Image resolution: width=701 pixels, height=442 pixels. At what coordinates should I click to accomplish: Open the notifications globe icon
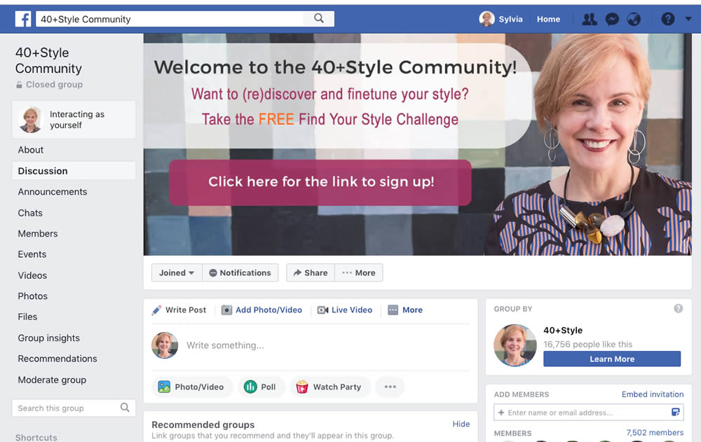tap(634, 19)
